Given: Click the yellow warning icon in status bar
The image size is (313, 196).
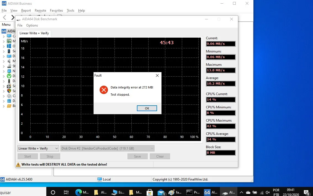Looking at the screenshot, I should point(18,164).
